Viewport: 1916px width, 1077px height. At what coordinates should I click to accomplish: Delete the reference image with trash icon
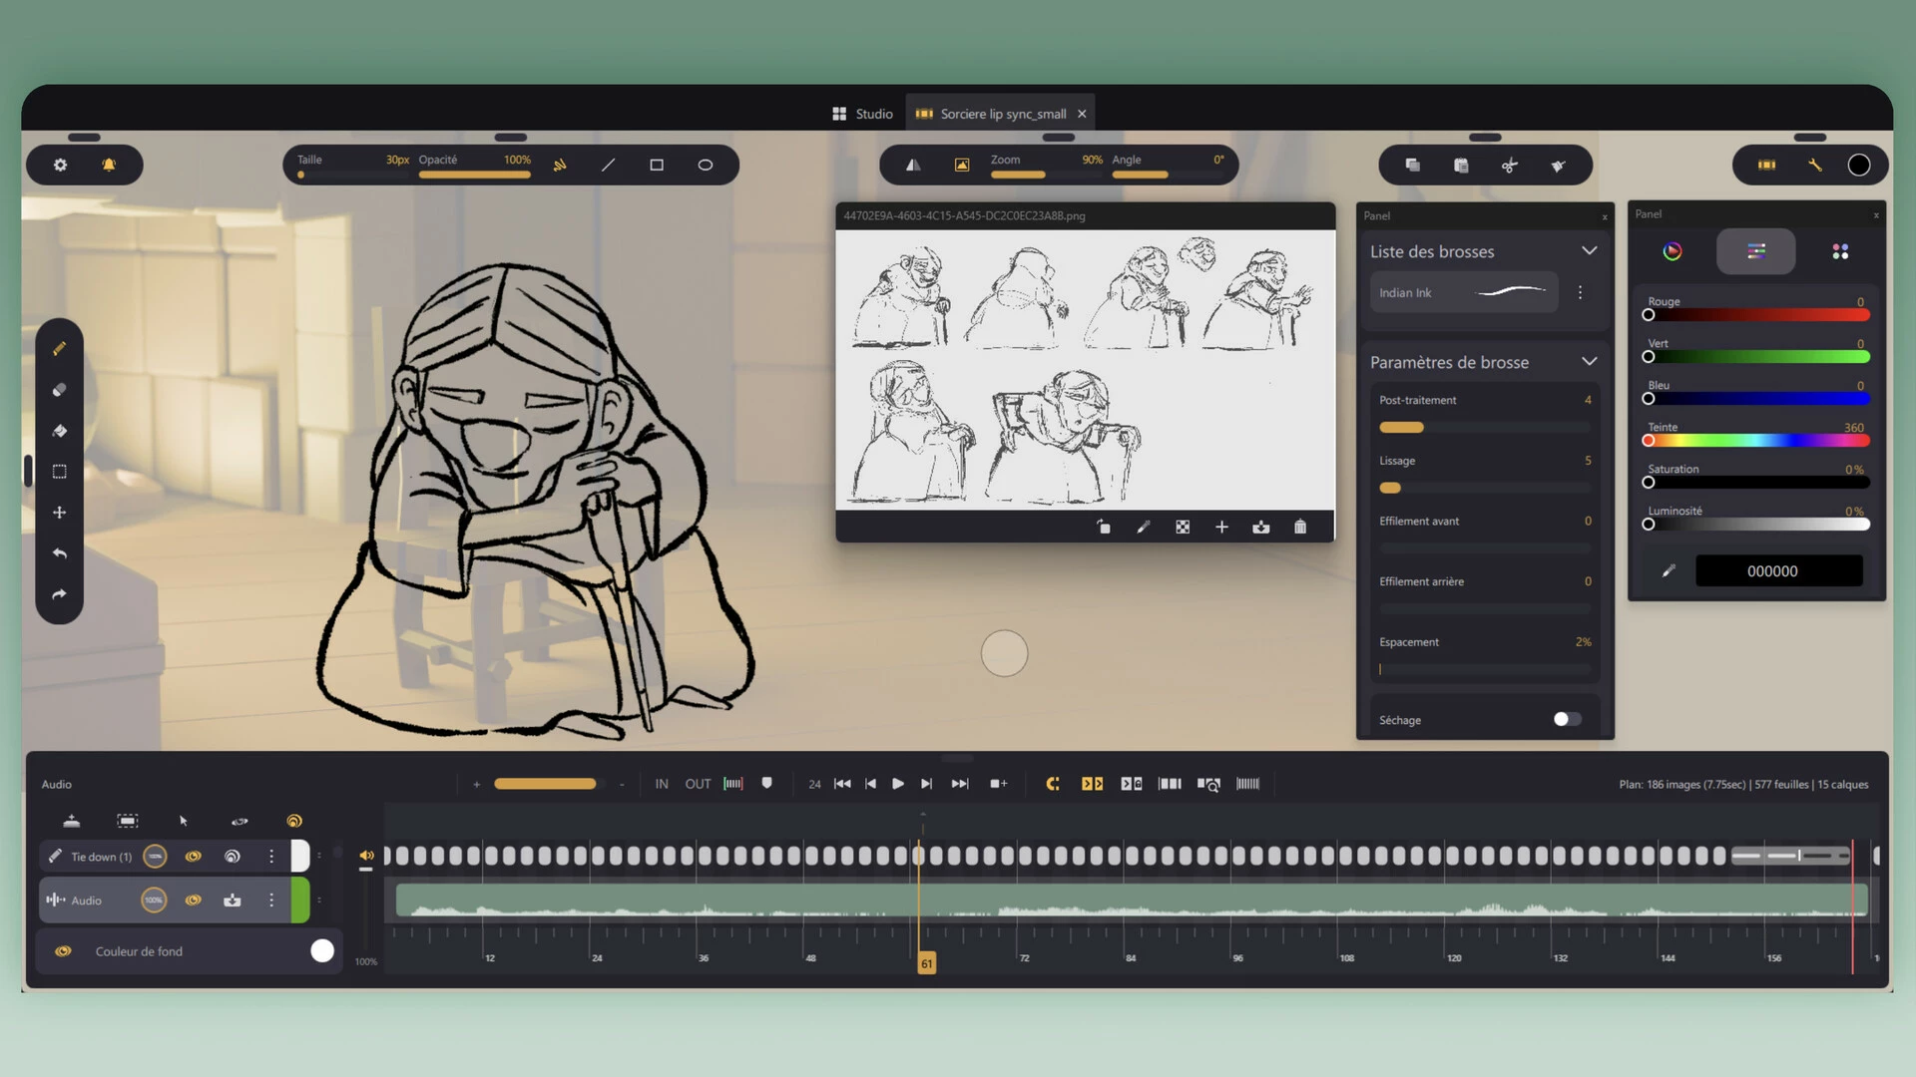[1300, 527]
